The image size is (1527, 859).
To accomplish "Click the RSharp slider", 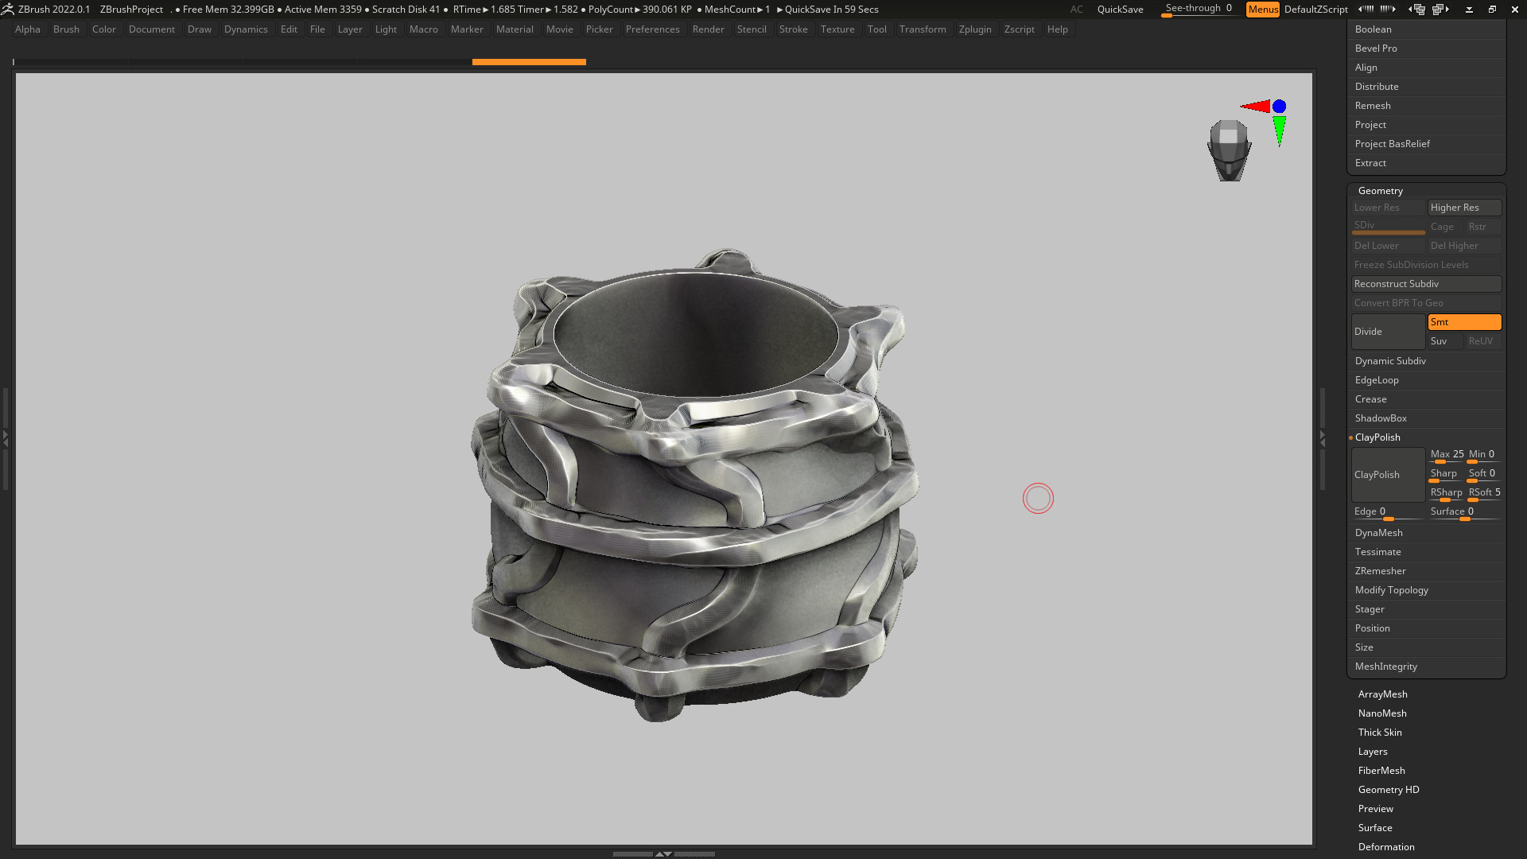I will [x=1446, y=493].
